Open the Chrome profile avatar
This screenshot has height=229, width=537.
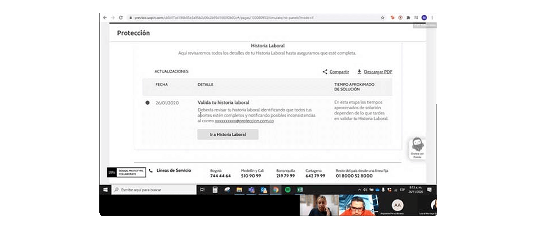pos(424,18)
